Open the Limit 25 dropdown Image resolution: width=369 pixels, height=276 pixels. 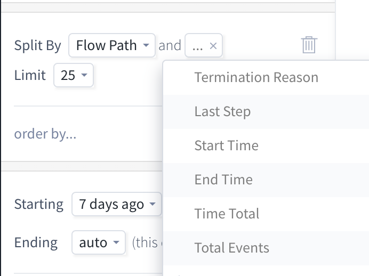coord(74,75)
